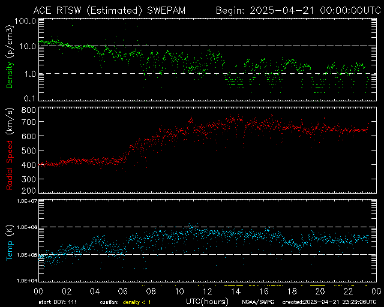Click the 'Begin: 2025-04-21 00:00:00UTC' text

(298, 11)
